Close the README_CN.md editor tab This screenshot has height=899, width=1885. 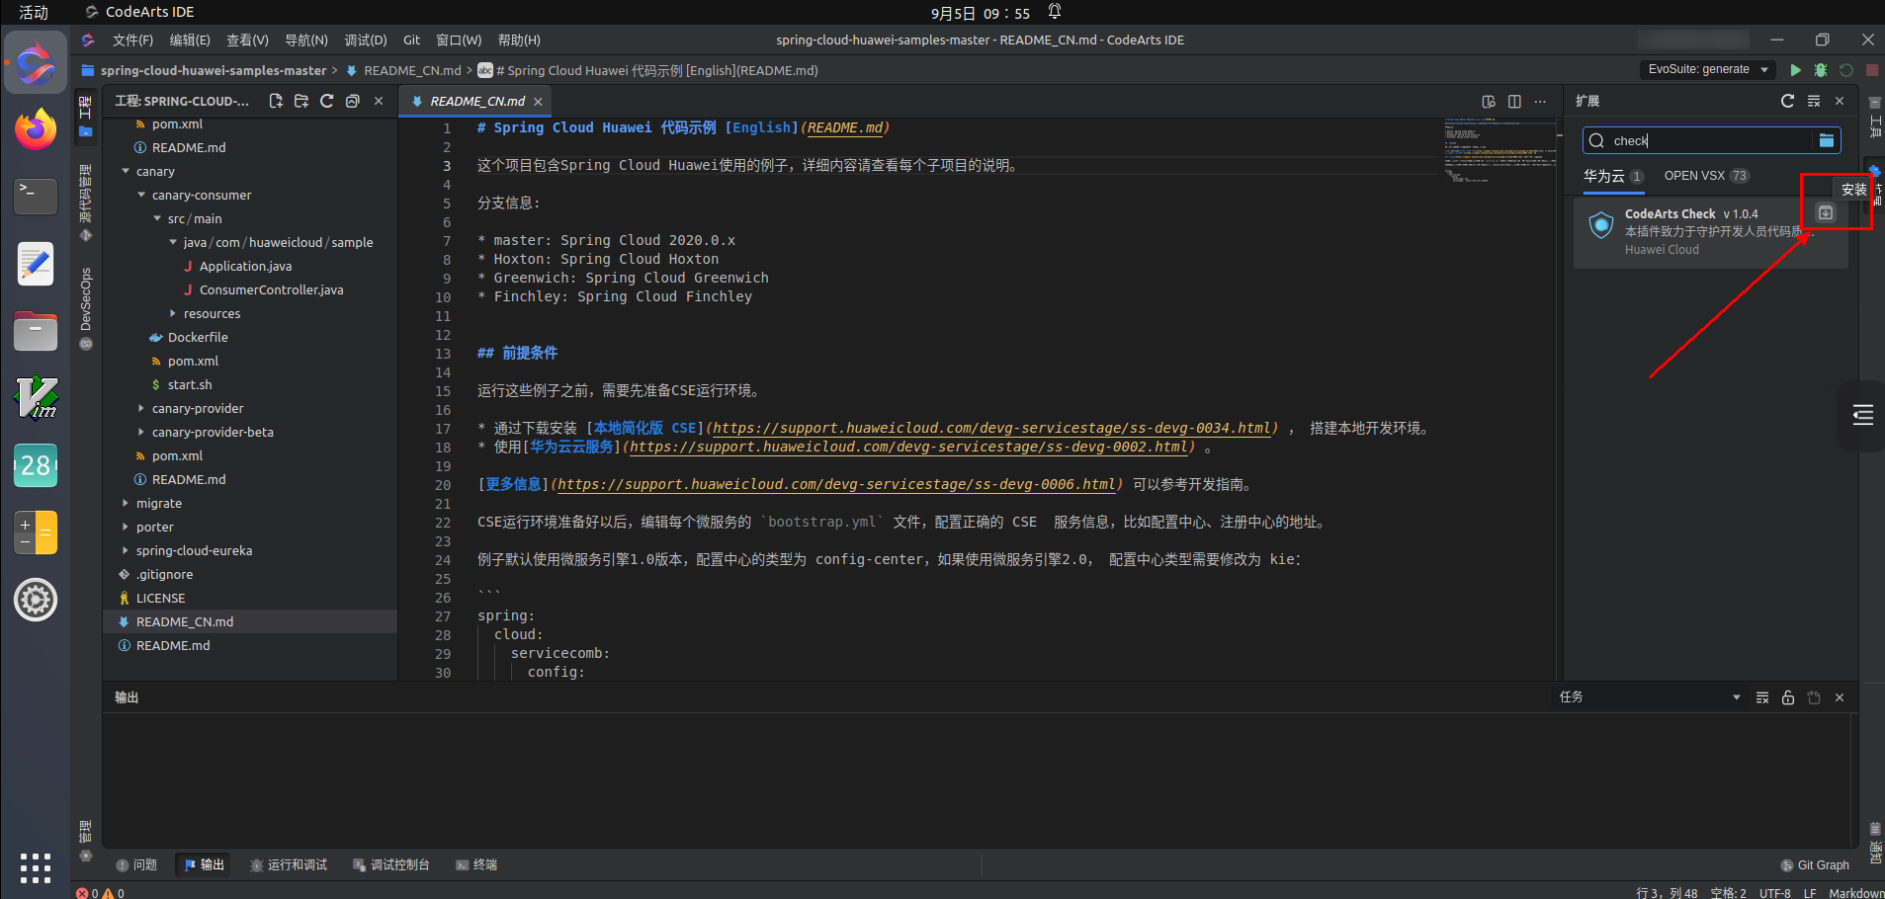tap(538, 102)
